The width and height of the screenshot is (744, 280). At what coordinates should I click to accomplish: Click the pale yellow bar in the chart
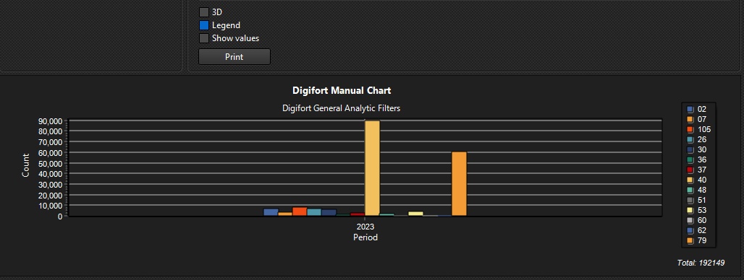click(x=415, y=214)
